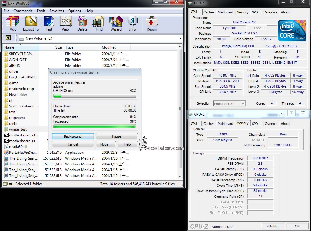Image resolution: width=311 pixels, height=231 pixels.
Task: Sort file list by Modified column
Action: (x=115, y=47)
